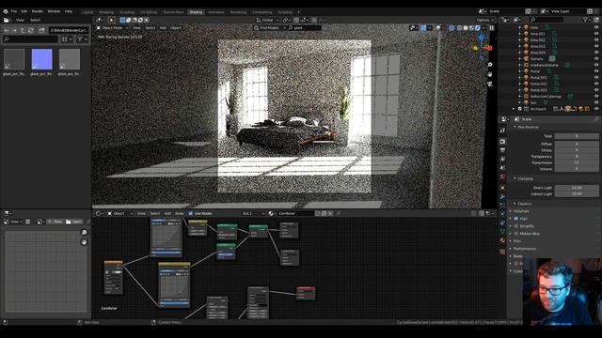
Task: Click the Transmission bounces field
Action: (x=577, y=162)
